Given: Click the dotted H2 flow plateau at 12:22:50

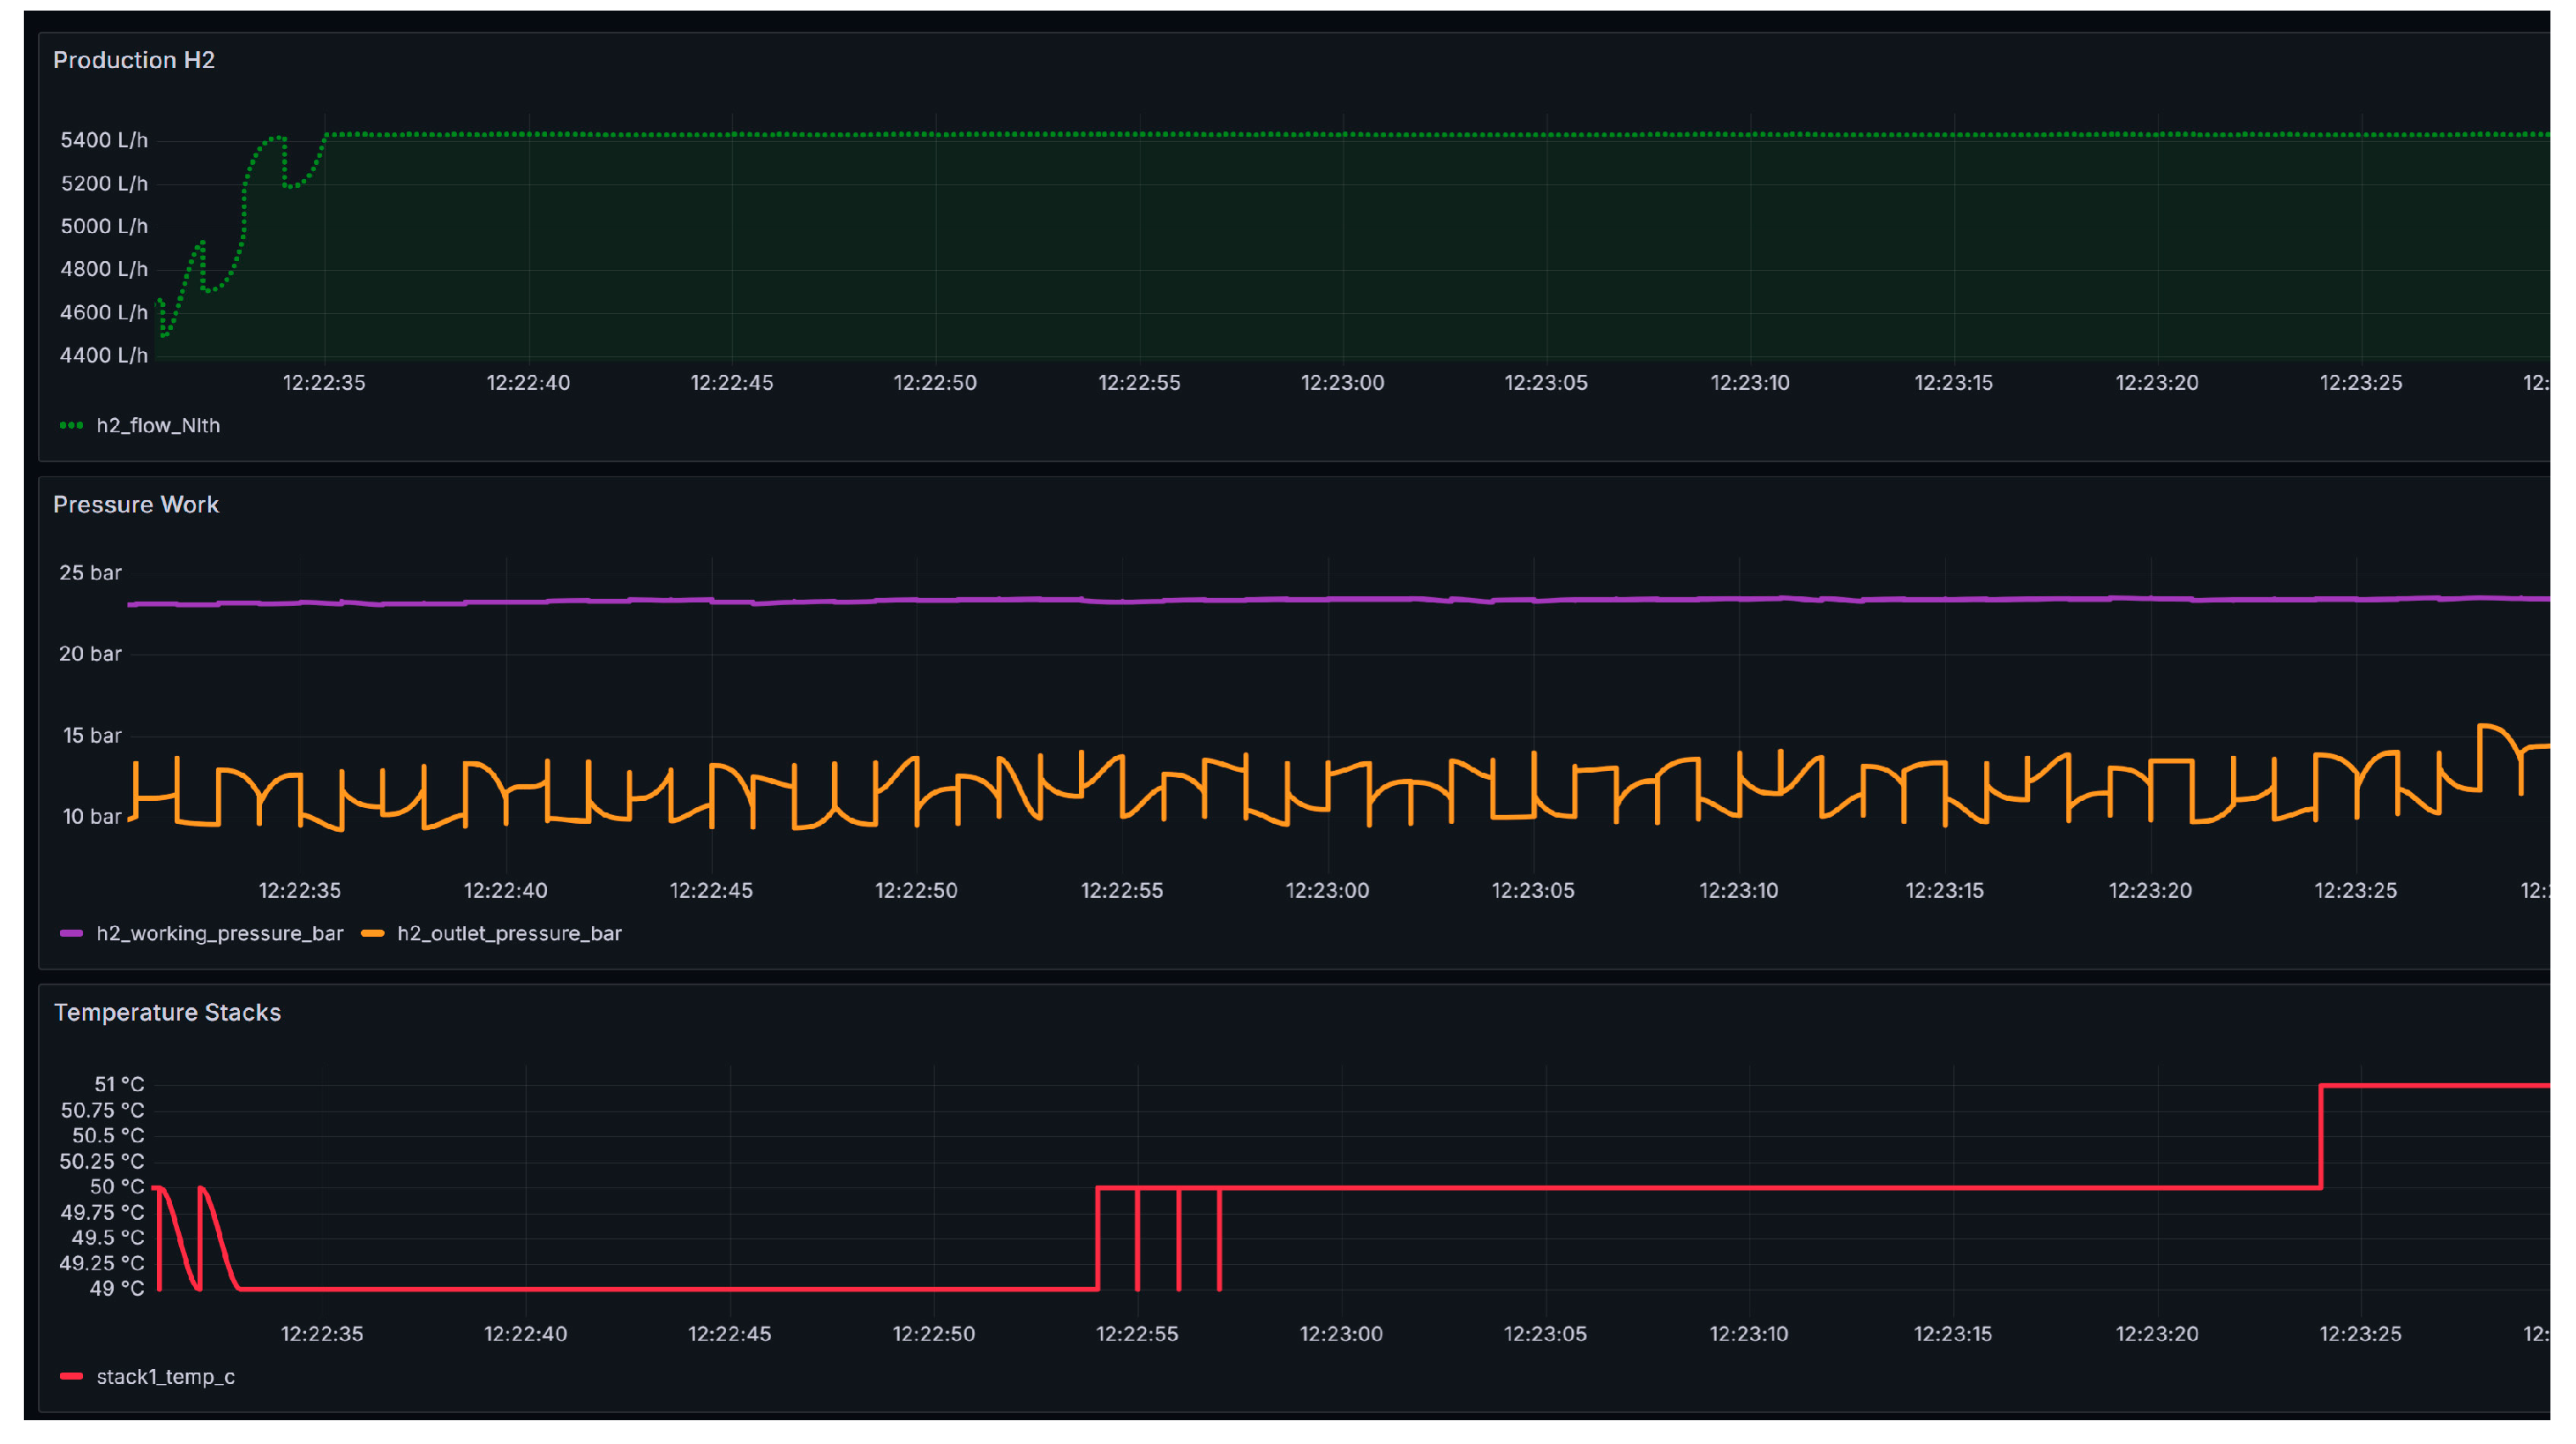Looking at the screenshot, I should click(x=935, y=134).
